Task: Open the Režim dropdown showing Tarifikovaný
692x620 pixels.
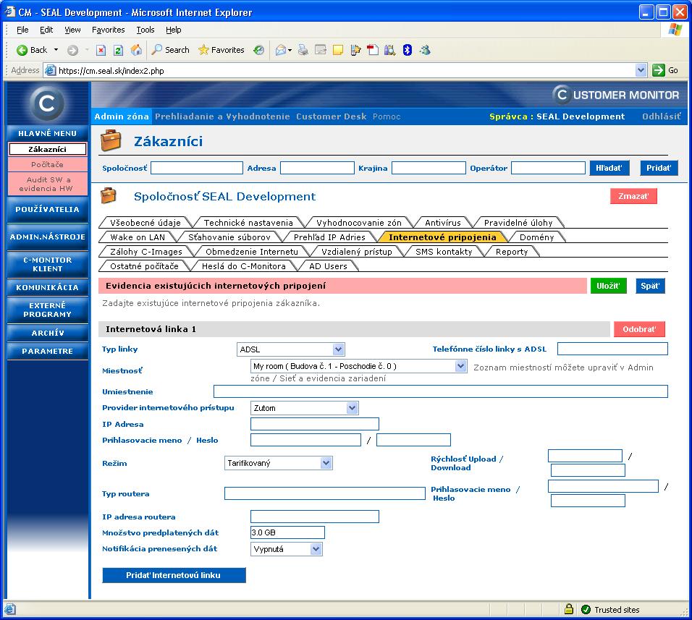Action: click(279, 463)
